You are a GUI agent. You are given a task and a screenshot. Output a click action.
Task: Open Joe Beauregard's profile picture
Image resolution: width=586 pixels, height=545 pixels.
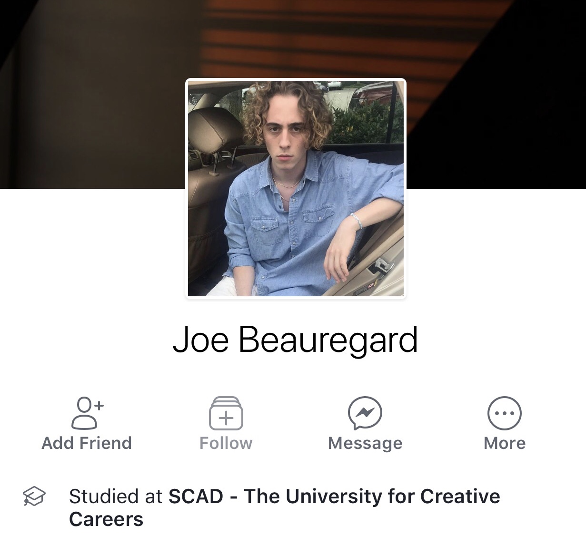tap(296, 188)
